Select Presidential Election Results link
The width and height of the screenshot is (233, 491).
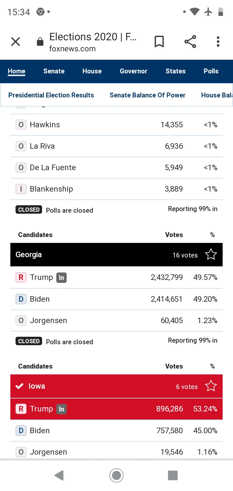click(51, 95)
